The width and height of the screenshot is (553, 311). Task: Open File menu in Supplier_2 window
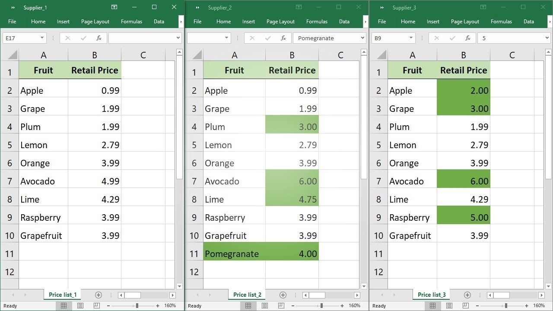[197, 22]
